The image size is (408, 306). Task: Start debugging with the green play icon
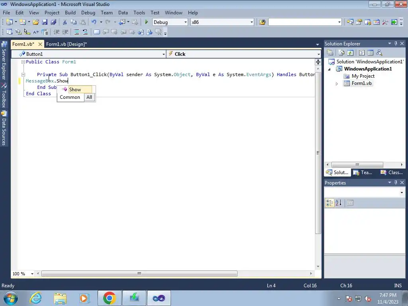147,22
